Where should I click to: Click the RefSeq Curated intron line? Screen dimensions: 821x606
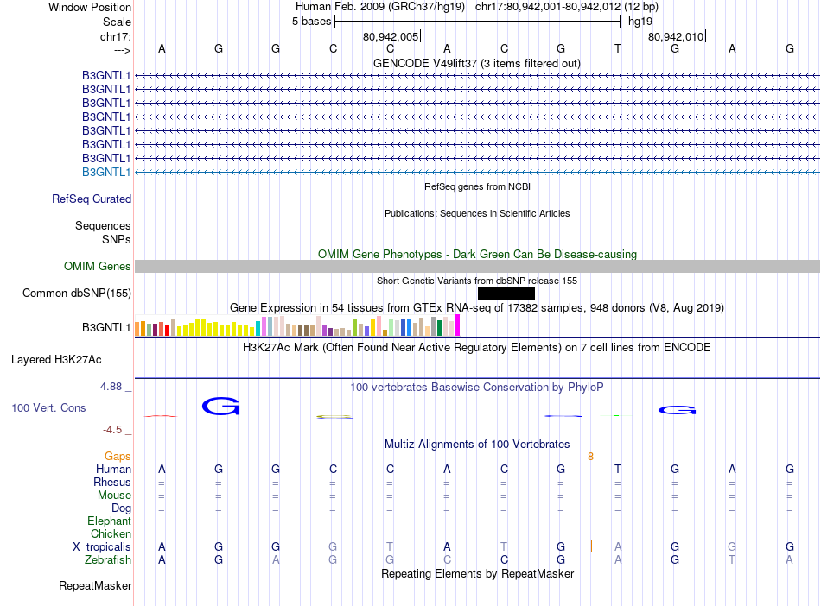[477, 199]
